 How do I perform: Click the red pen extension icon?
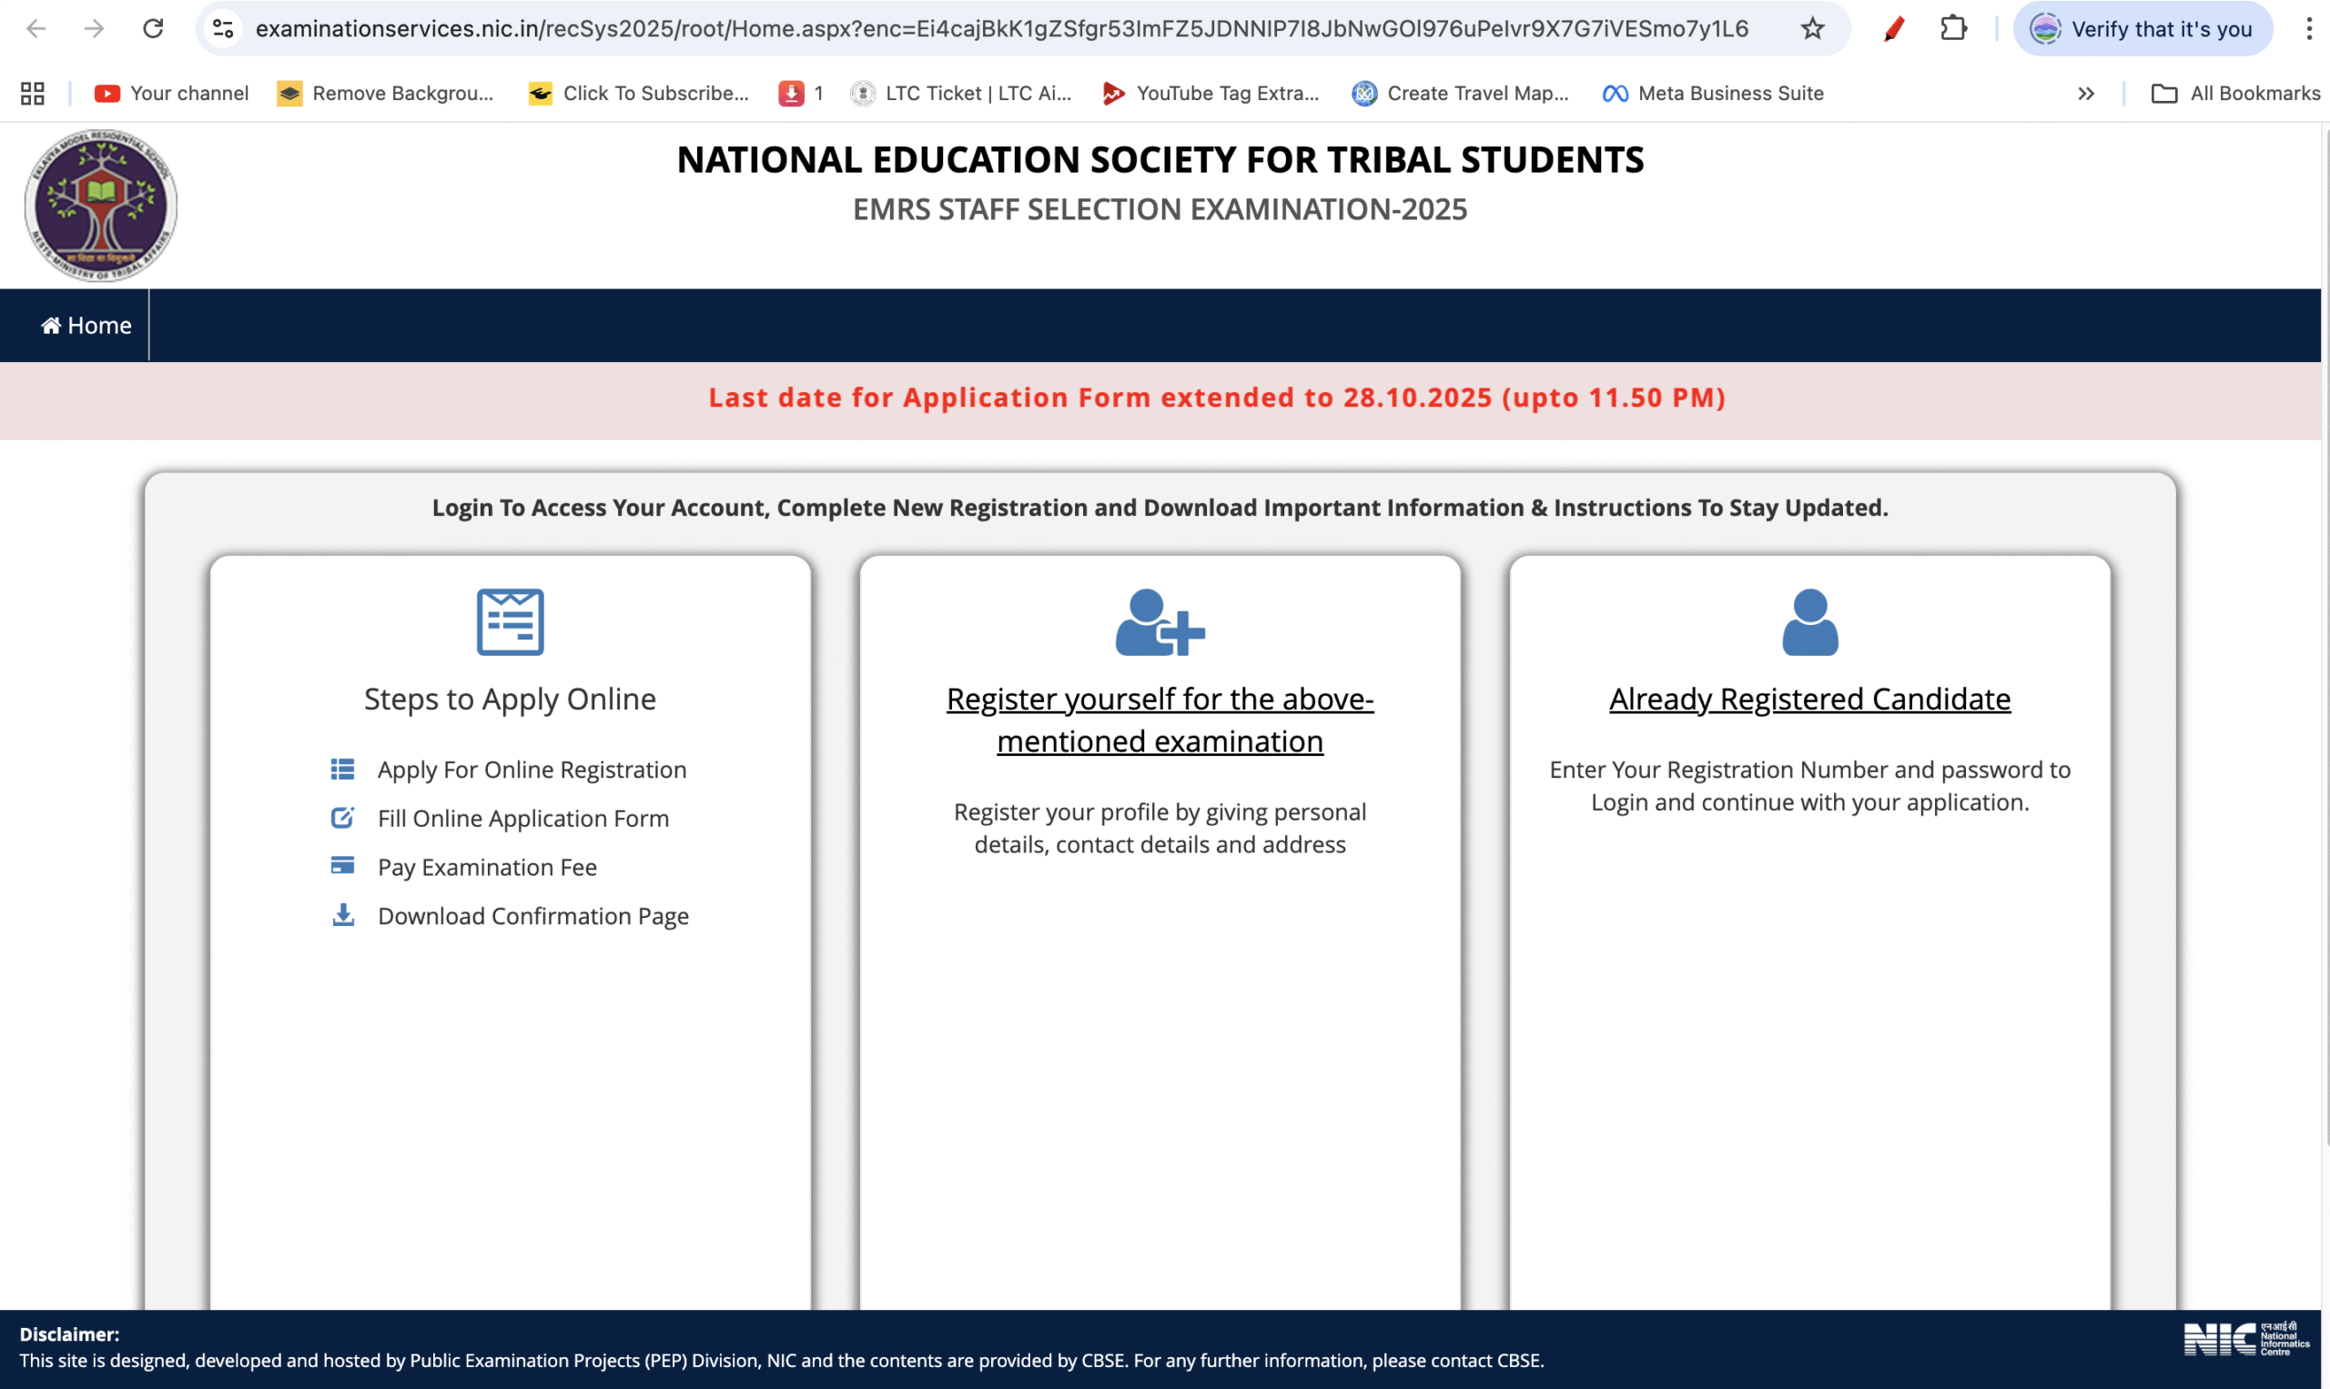[1894, 29]
